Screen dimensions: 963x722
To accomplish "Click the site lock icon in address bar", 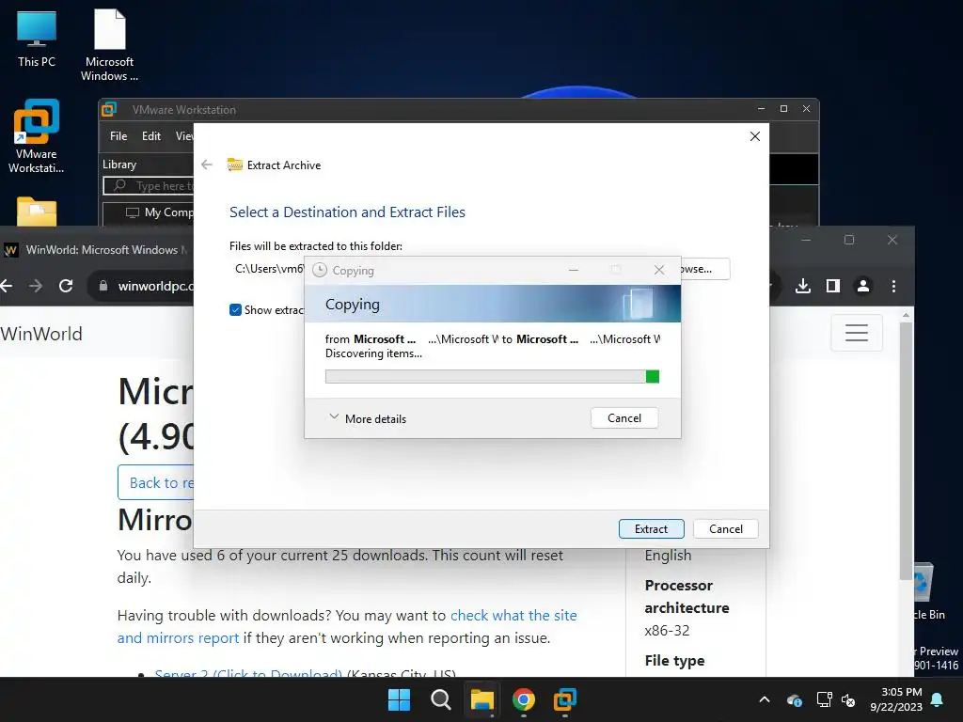I will click(103, 286).
